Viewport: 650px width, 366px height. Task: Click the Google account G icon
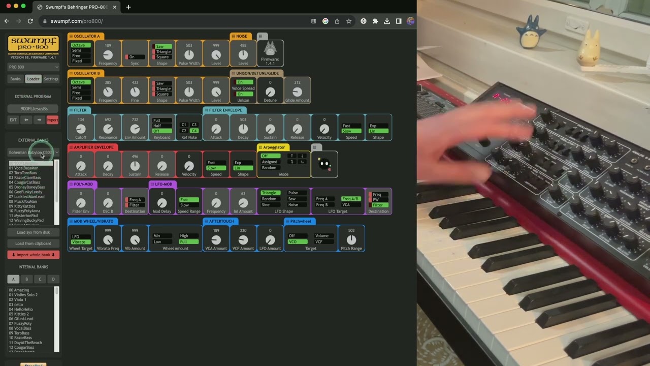pyautogui.click(x=326, y=21)
